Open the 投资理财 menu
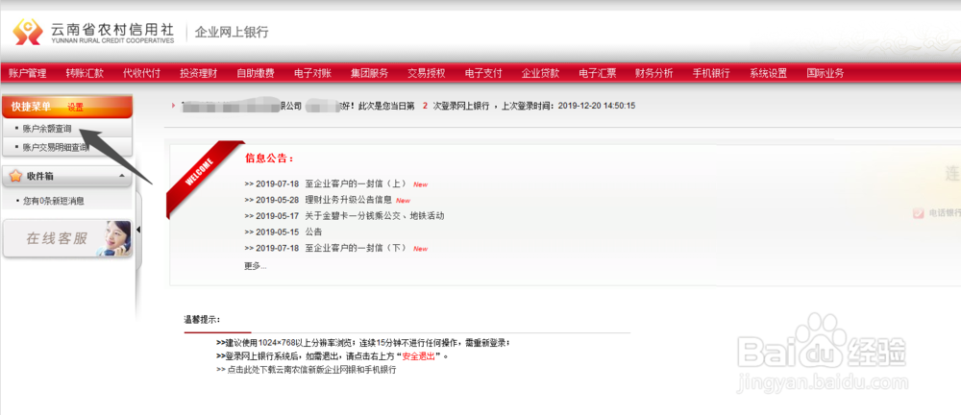The height and width of the screenshot is (415, 961). (x=199, y=74)
